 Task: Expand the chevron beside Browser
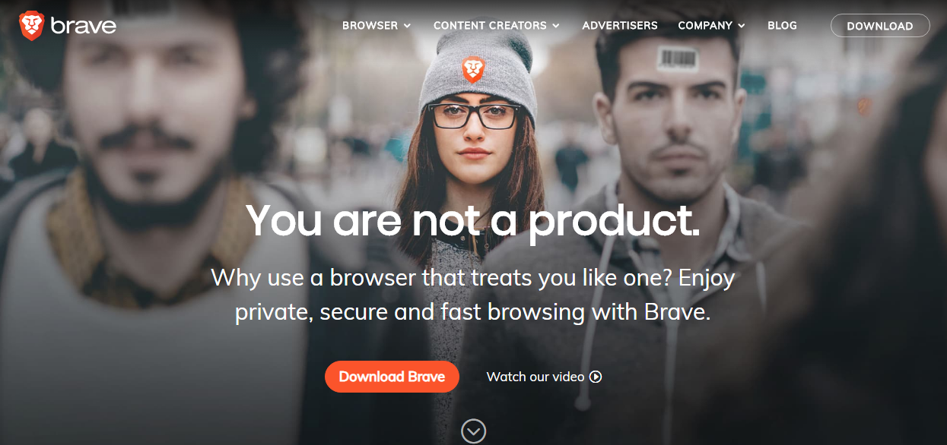click(x=407, y=26)
